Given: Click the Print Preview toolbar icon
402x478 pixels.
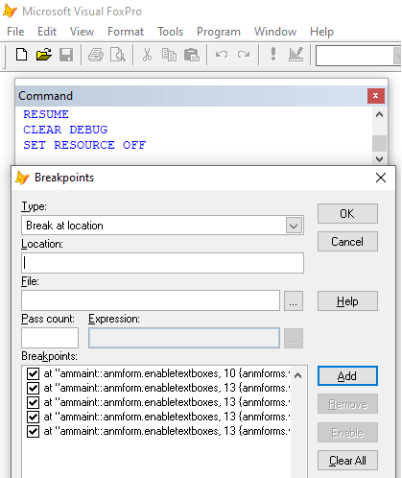Looking at the screenshot, I should coord(118,55).
